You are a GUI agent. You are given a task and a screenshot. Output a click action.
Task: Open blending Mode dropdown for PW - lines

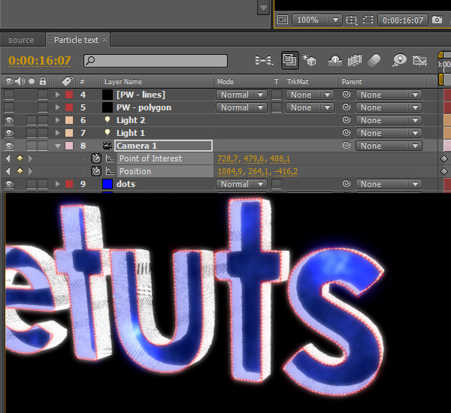coord(241,95)
